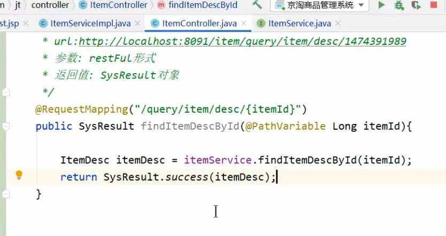Click the controller breadcrumb
The width and height of the screenshot is (446, 236).
[50, 5]
